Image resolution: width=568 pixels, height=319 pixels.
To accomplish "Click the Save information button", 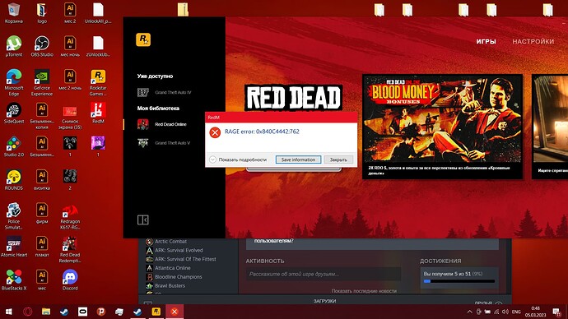I will pos(298,159).
